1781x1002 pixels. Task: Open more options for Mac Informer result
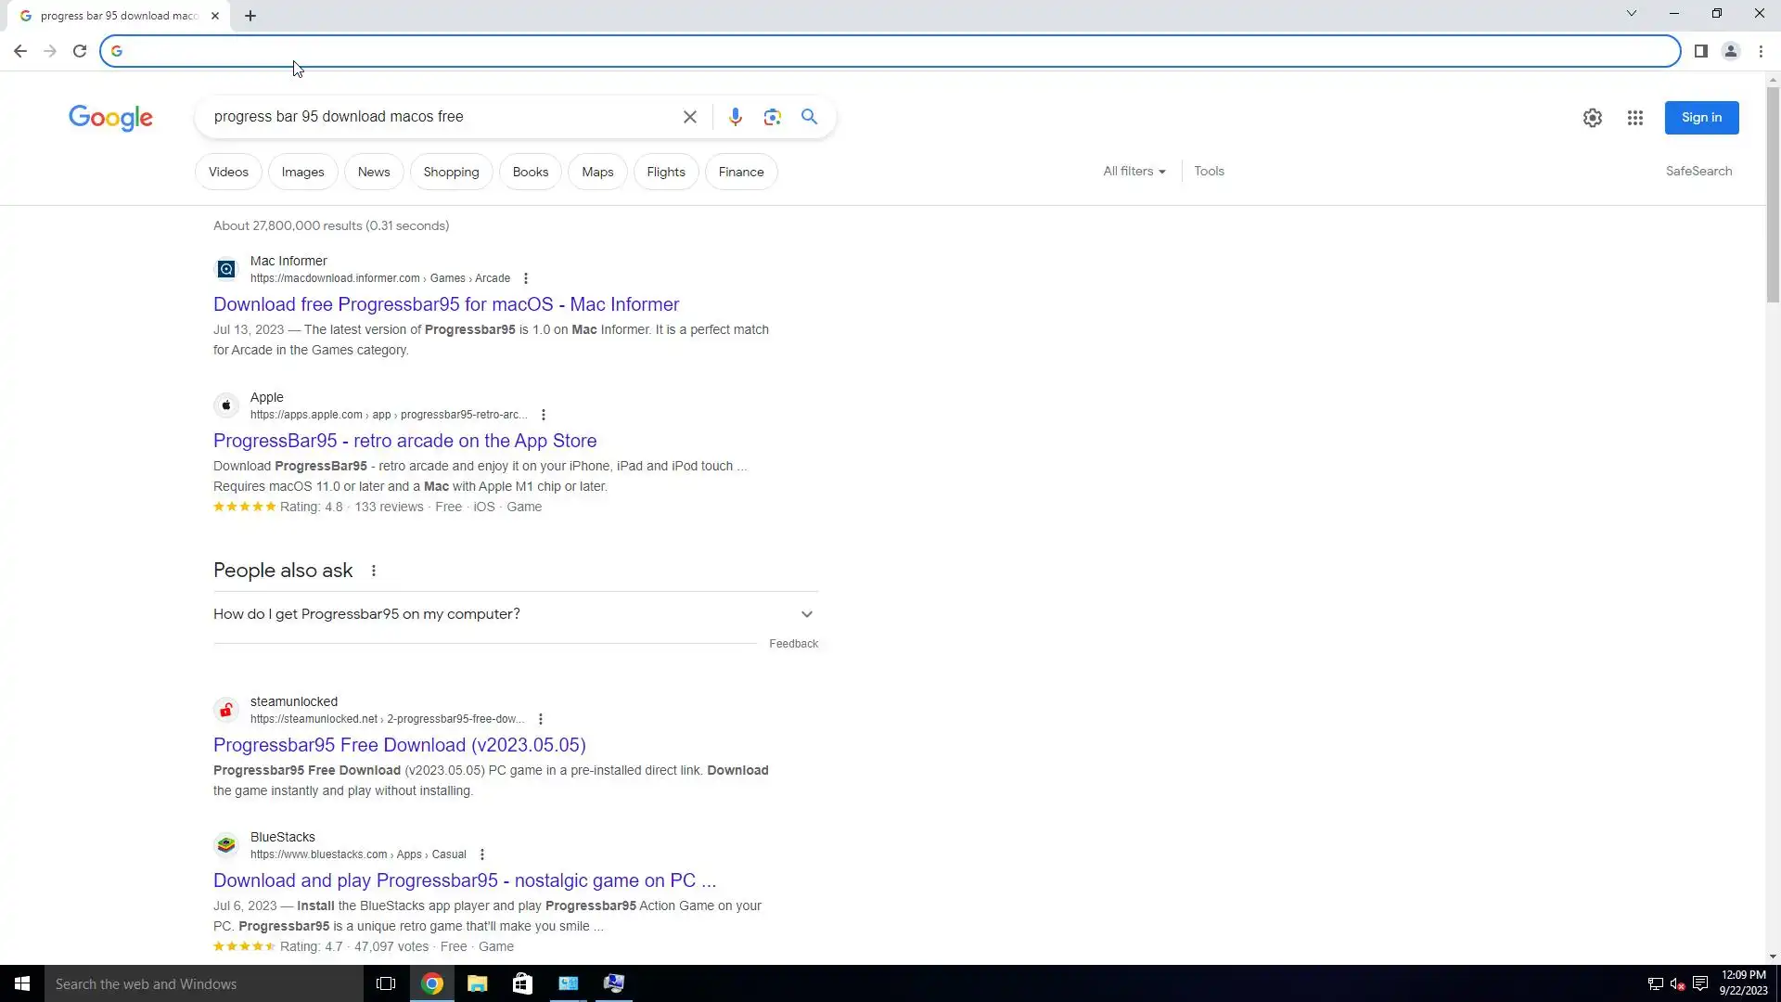click(526, 278)
